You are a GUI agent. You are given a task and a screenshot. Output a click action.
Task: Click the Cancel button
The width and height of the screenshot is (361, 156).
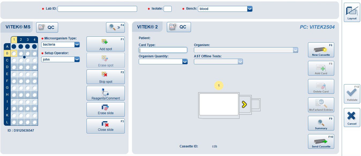pos(352,117)
